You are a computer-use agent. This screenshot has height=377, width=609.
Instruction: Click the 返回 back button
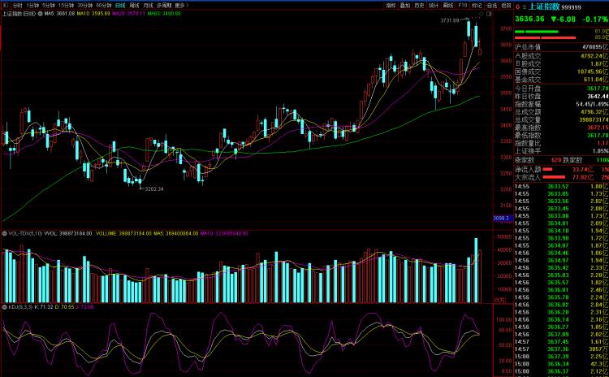point(506,6)
